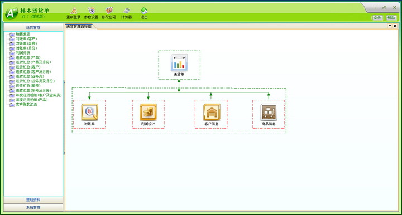The width and height of the screenshot is (402, 215).
Task: Open 送货汇总 (客户) in the tree
Action: click(x=28, y=67)
